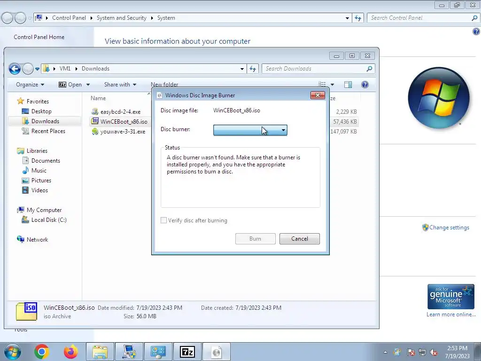Open Documents library
The image size is (481, 361).
point(46,161)
